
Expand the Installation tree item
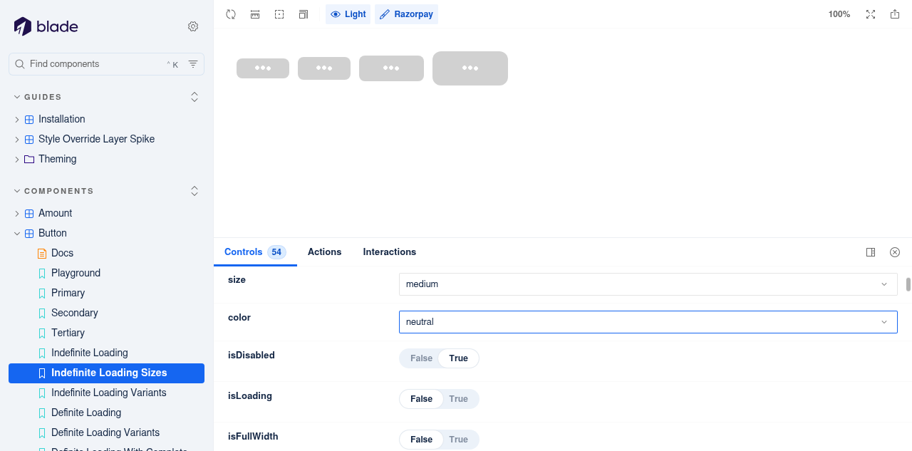(x=17, y=119)
